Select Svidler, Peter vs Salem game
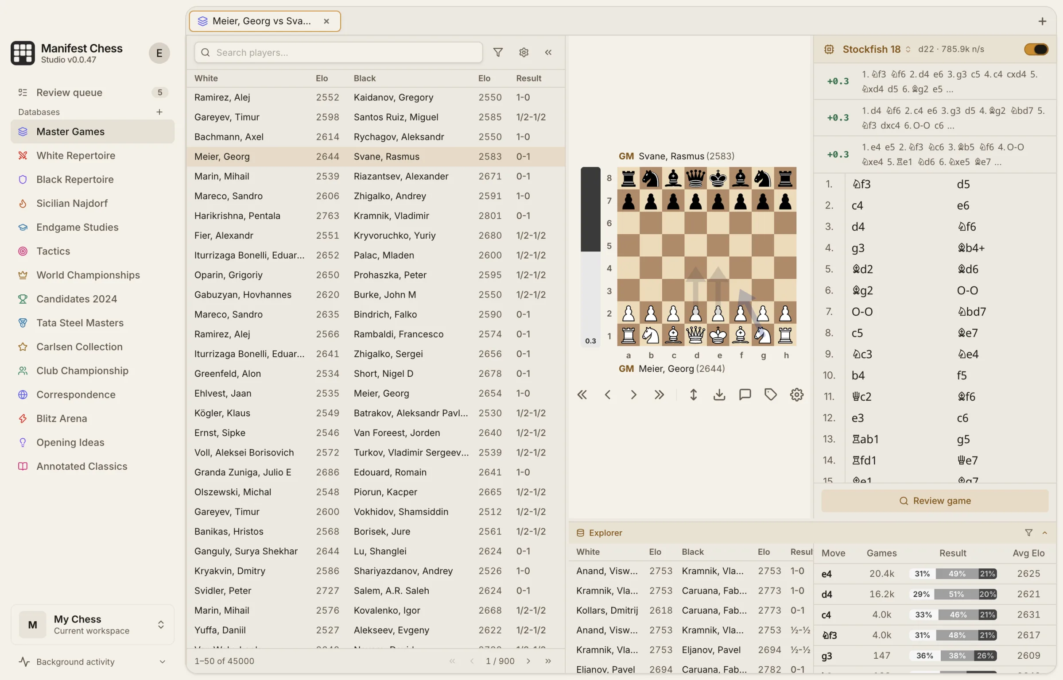This screenshot has height=680, width=1063. click(x=376, y=591)
